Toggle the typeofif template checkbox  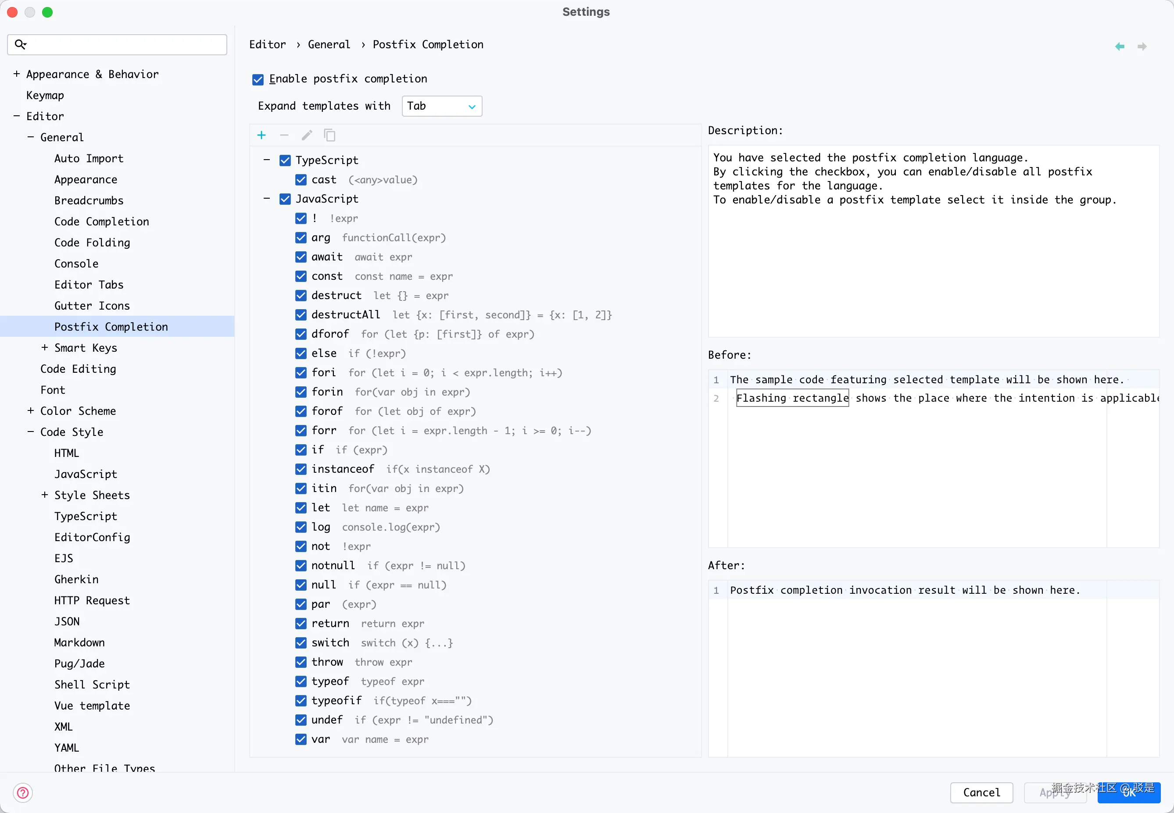tap(301, 701)
